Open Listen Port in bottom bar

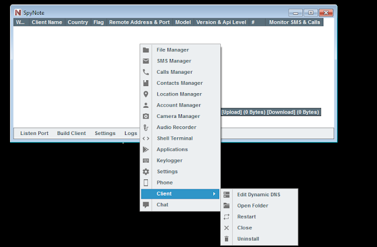pos(34,133)
